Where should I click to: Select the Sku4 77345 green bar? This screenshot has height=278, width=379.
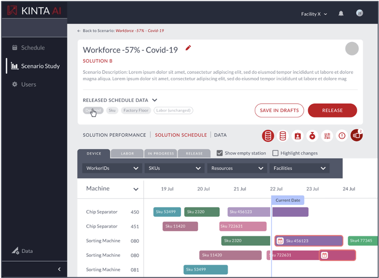(x=363, y=241)
